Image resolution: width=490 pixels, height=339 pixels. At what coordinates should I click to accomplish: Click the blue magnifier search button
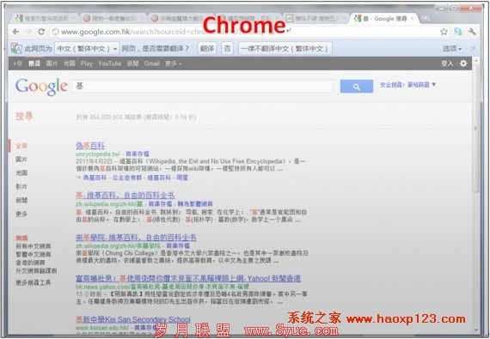tap(357, 87)
